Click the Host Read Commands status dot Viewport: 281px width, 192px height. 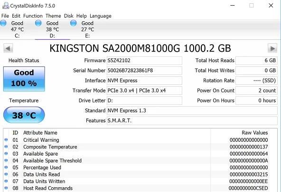tap(6, 188)
